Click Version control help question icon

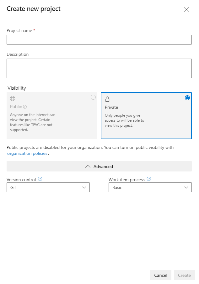(x=40, y=179)
